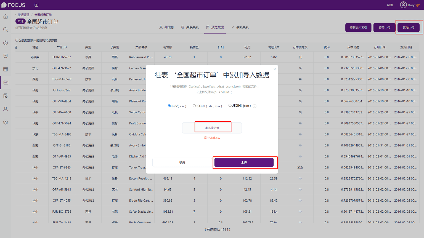The width and height of the screenshot is (424, 238).
Task: Click the 利润 column header
Action: (247, 47)
